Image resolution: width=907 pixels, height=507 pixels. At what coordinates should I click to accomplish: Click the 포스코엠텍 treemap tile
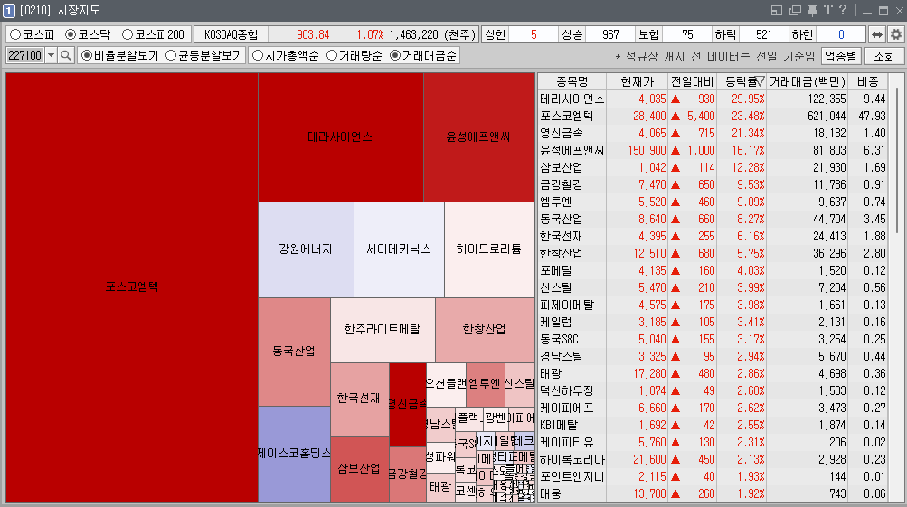pos(132,287)
